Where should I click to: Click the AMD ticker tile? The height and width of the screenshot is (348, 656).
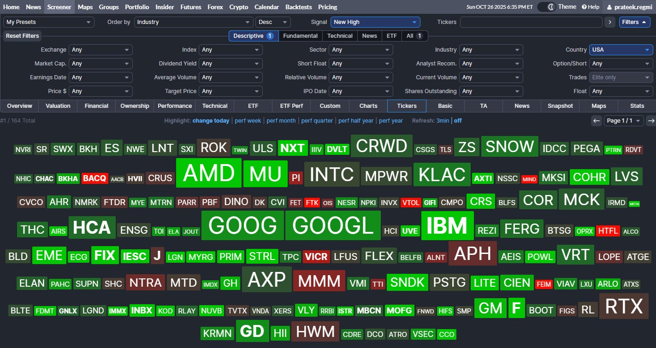coord(209,173)
